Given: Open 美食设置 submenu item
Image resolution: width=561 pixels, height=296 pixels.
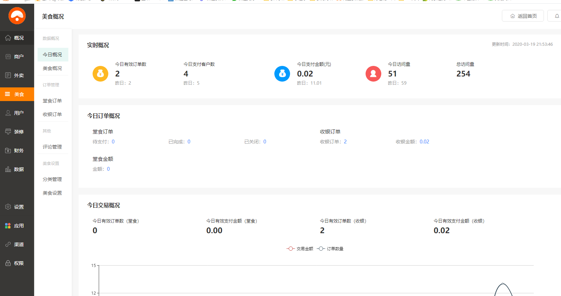Looking at the screenshot, I should (53, 193).
